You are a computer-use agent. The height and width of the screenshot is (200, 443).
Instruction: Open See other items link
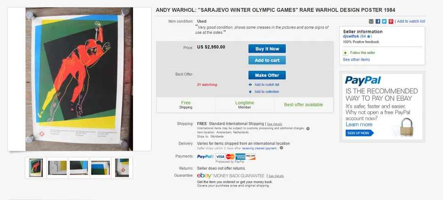pos(356,60)
